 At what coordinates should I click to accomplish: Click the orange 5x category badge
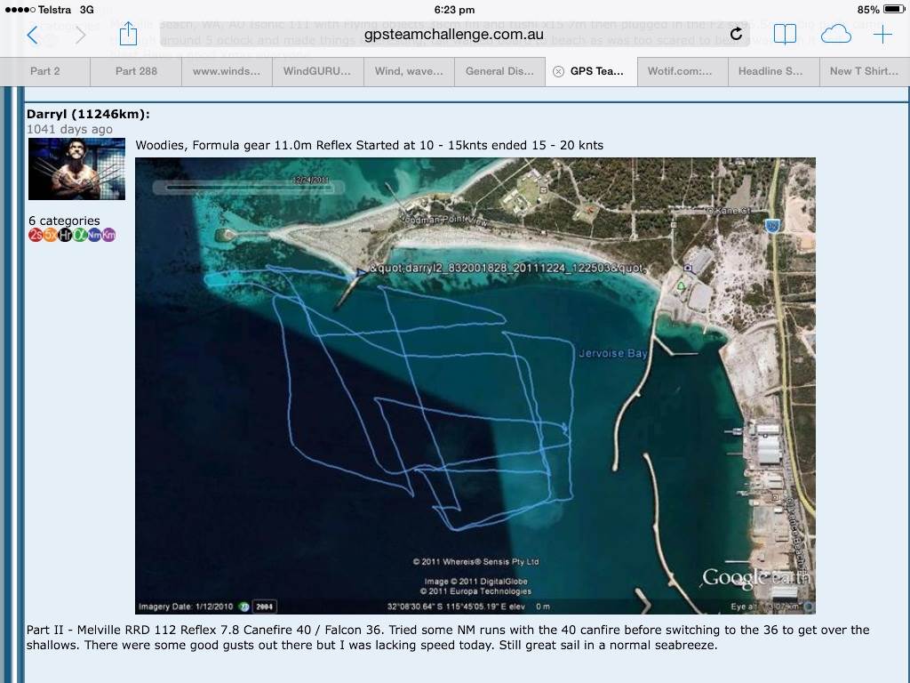coord(51,236)
